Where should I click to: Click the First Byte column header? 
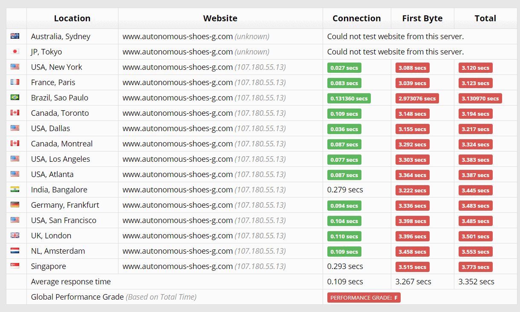[x=422, y=18]
